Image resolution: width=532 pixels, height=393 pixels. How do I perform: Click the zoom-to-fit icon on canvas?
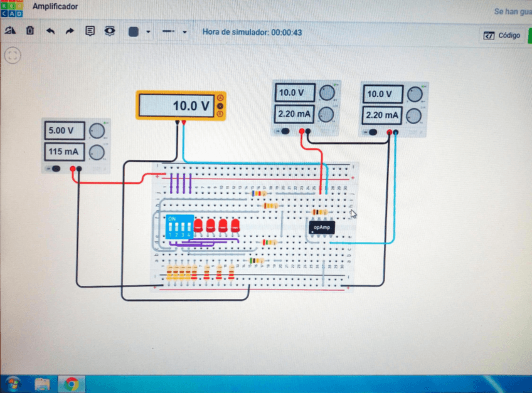tap(12, 55)
